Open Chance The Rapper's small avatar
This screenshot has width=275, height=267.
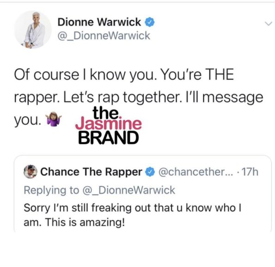click(x=31, y=172)
